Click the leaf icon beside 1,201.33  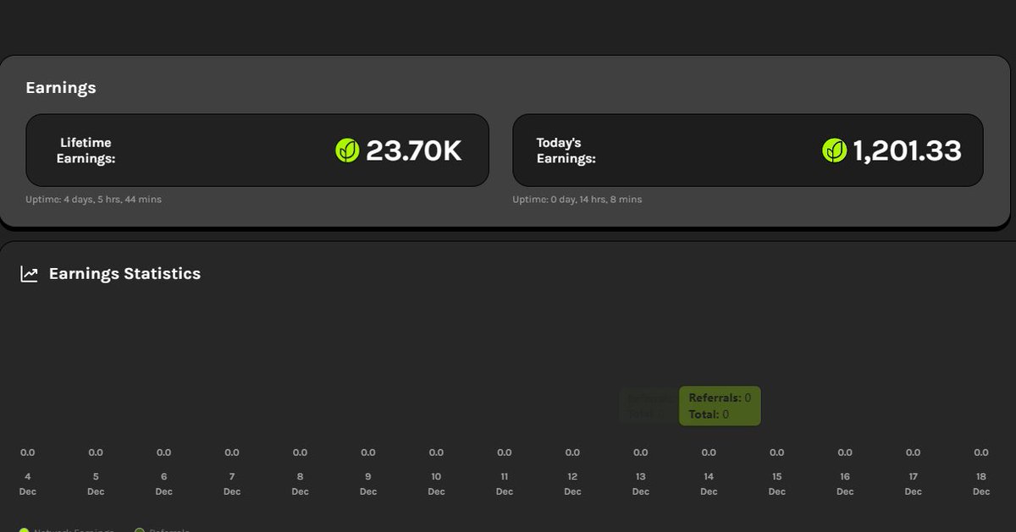[x=835, y=151]
